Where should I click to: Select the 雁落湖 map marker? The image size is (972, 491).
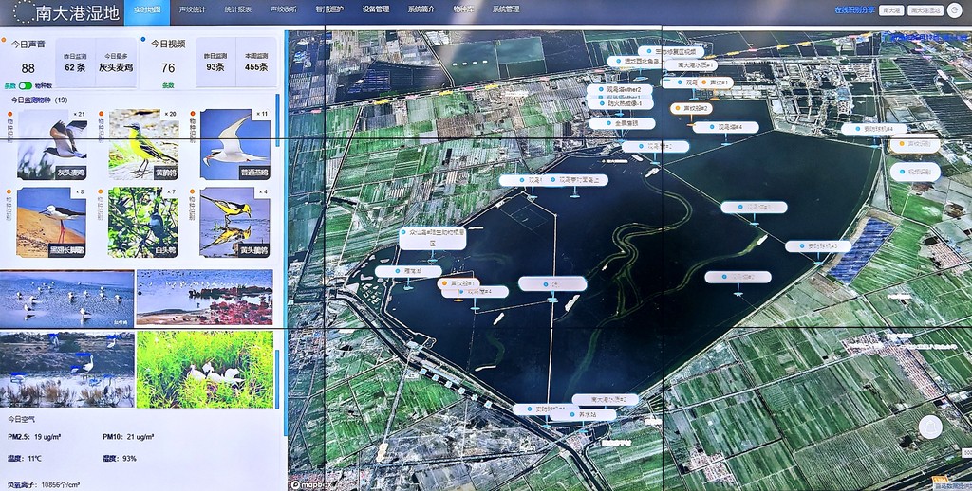click(408, 271)
